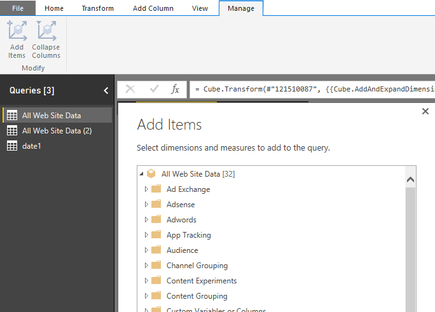Select the Content Grouping tree item
Viewport: 435px width, 312px height.
[197, 296]
